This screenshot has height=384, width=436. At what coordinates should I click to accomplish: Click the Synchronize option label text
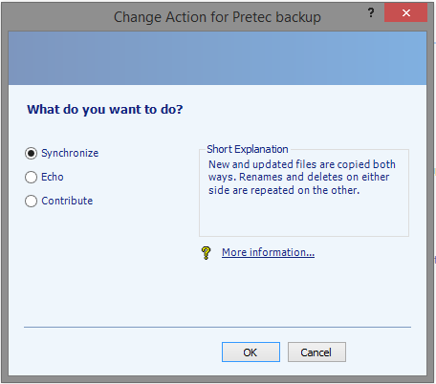coord(70,153)
